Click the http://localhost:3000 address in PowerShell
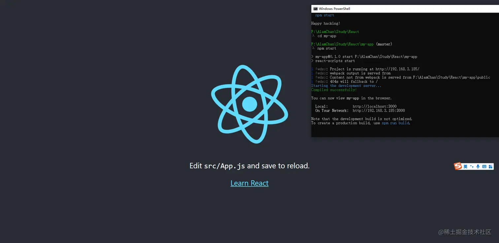 click(375, 106)
